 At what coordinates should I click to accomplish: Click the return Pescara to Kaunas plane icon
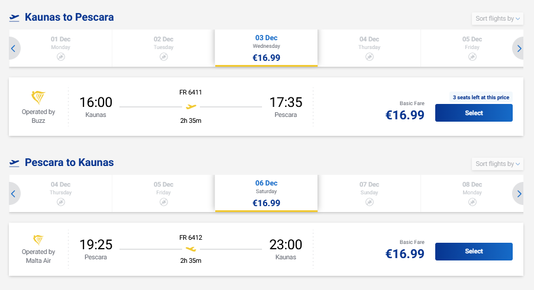tap(15, 162)
